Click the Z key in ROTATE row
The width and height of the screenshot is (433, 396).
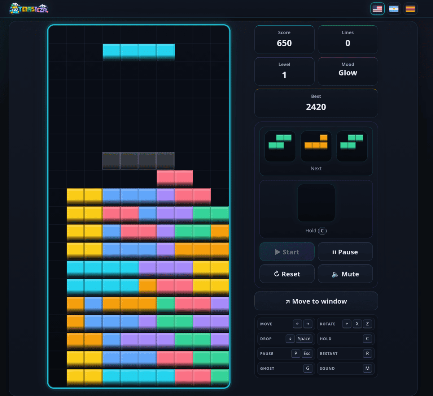click(367, 324)
